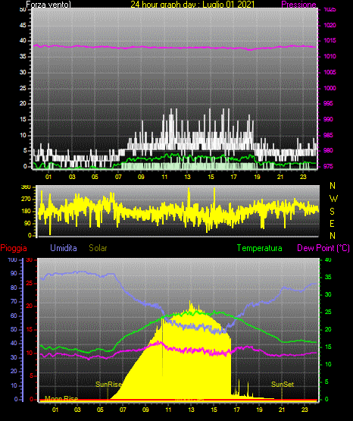Click the 100 humidity scale value
353x421 pixels.
[x=13, y=259]
